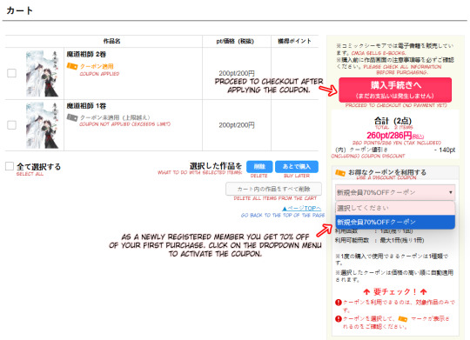Open the 新規会員70%OFFクーポン dropdown arrow

coord(451,192)
